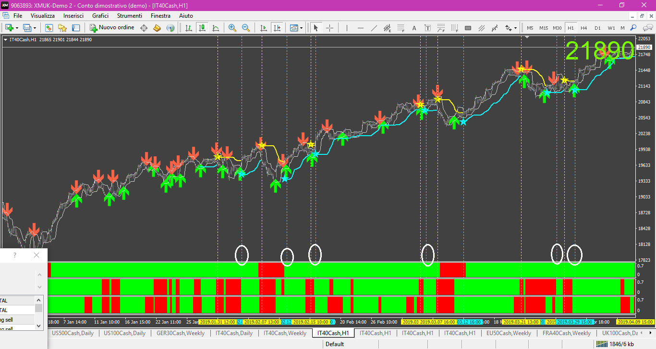This screenshot has width=656, height=349.
Task: Switch to US500Cash,Daily chart tab
Action: 73,333
